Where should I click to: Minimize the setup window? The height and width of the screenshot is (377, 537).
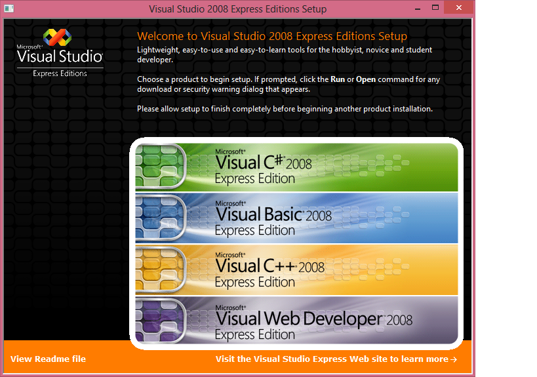pyautogui.click(x=418, y=9)
